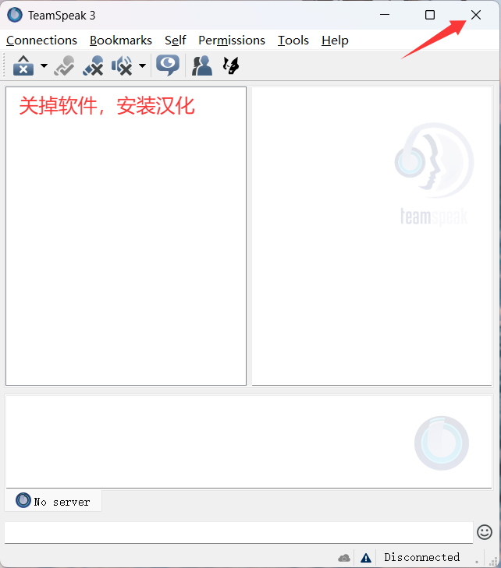Click the chat message input field

[x=238, y=532]
